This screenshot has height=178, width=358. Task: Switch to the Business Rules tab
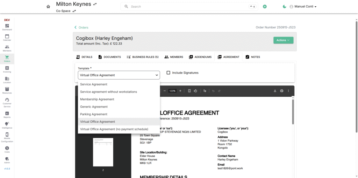[x=142, y=57]
